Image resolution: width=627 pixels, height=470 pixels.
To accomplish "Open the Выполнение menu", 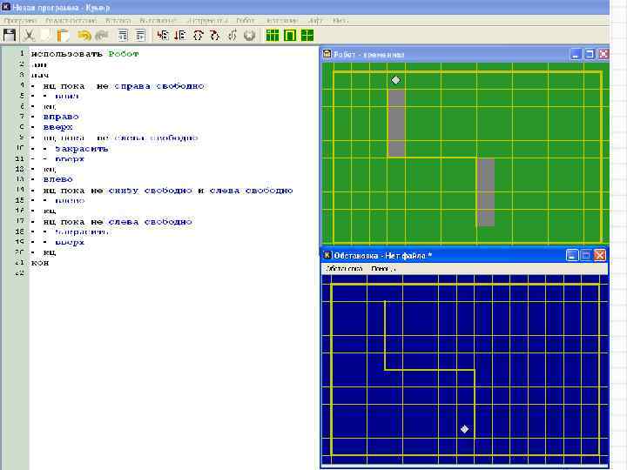I will pos(158,20).
